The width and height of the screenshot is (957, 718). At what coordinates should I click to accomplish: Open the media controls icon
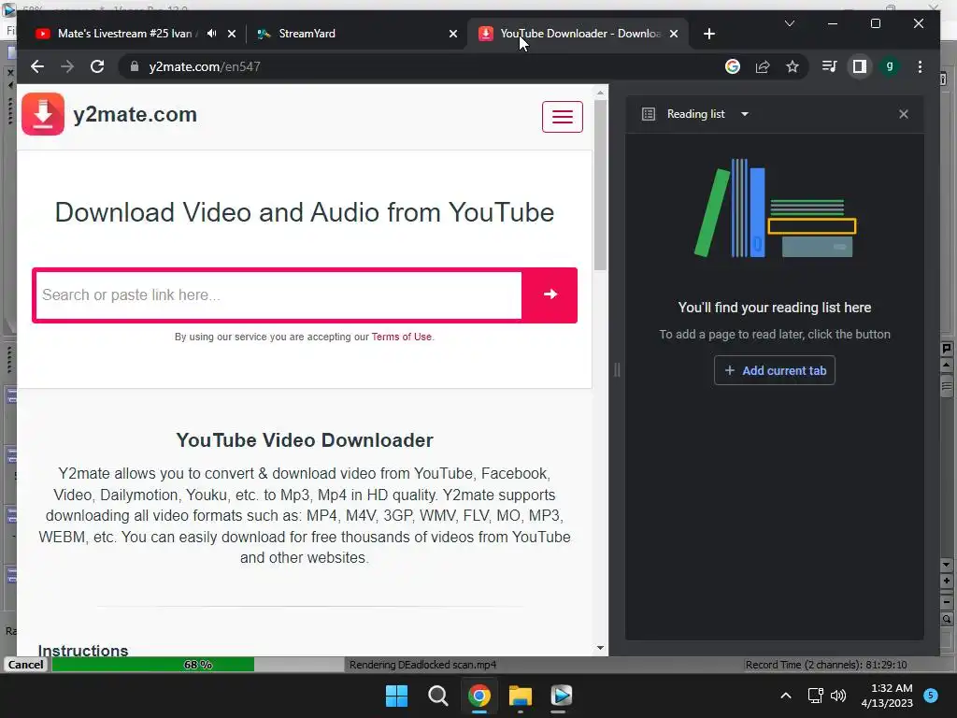point(829,66)
